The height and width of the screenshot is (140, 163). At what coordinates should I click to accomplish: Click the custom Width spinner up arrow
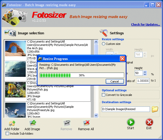pos(116,53)
